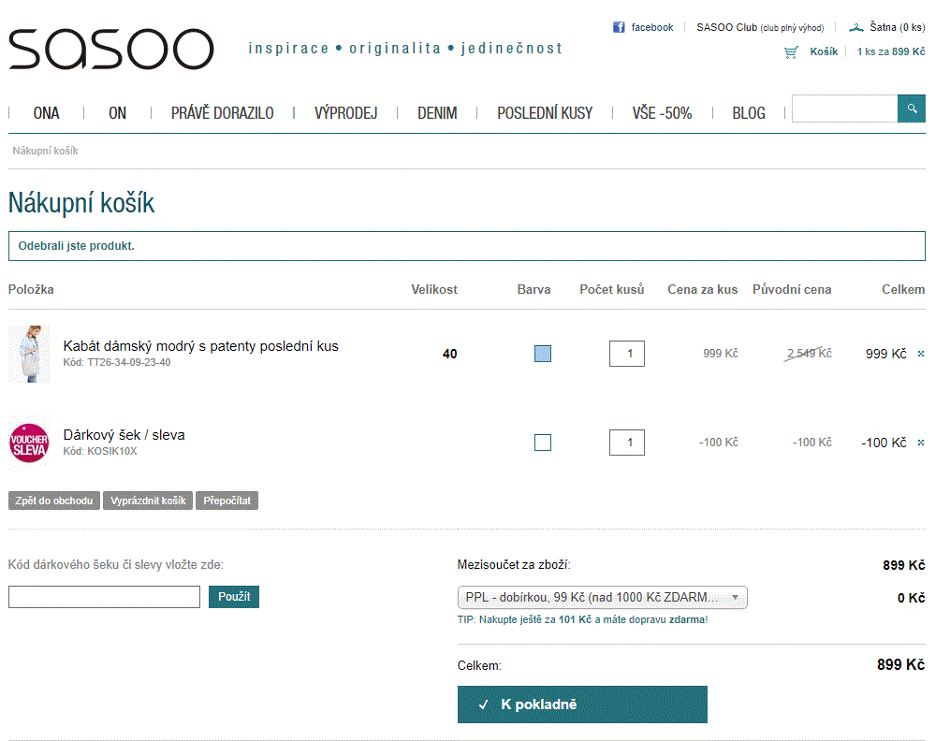Open PPL - dobírkou shipping dropdown

pos(602,598)
